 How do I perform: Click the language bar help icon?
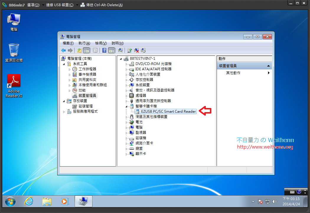click(x=299, y=191)
